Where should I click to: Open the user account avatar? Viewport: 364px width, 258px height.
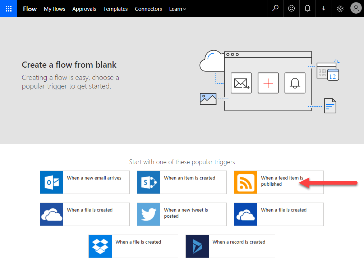(x=356, y=9)
